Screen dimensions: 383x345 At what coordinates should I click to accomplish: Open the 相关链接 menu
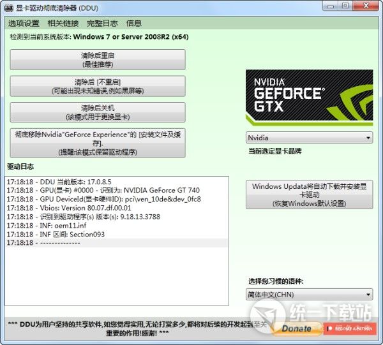(63, 23)
